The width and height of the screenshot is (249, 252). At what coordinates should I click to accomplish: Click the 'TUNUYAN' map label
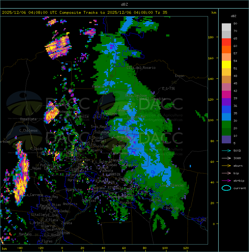pyautogui.click(x=63, y=233)
